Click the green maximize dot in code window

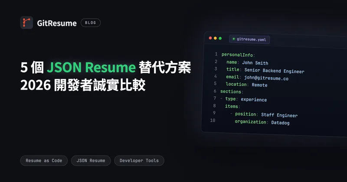click(220, 38)
